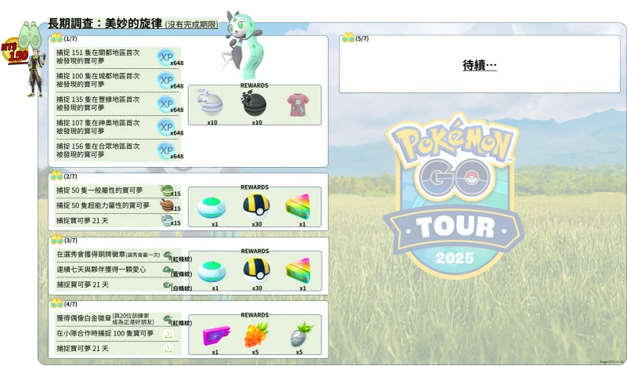Click the XP icon in the 關都地區 row
This screenshot has width=627, height=366.
(166, 57)
